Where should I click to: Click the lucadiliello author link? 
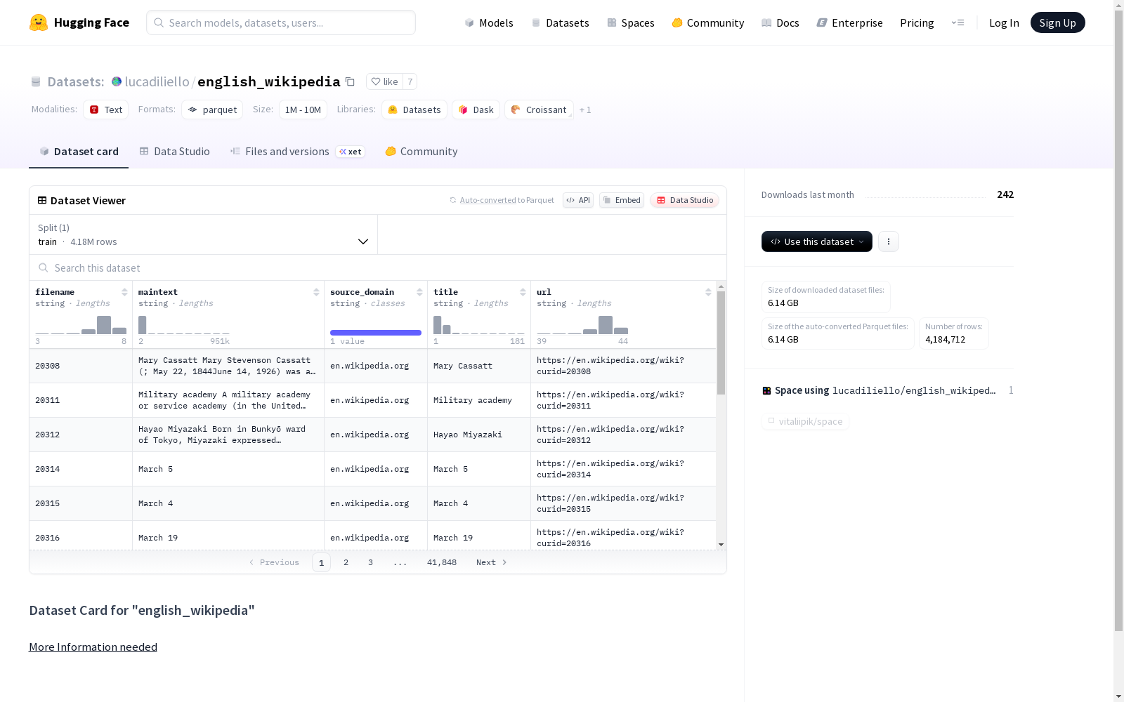(157, 81)
